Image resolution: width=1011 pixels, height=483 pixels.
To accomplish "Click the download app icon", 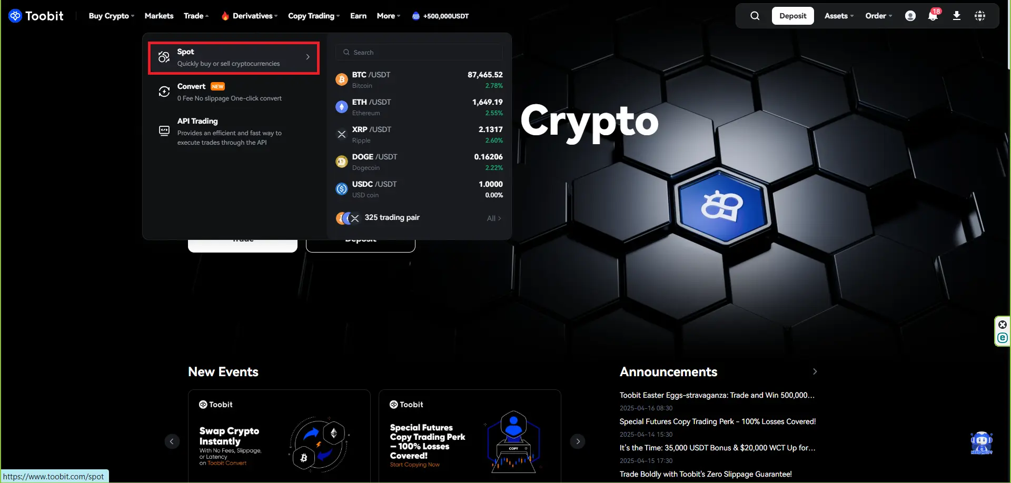I will pos(956,16).
